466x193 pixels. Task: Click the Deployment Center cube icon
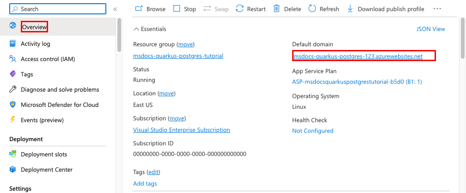click(12, 169)
